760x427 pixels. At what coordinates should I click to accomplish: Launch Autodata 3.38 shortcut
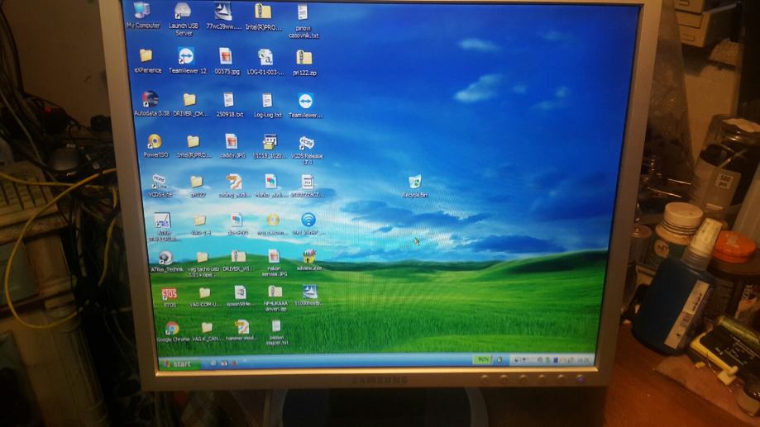pos(151,103)
